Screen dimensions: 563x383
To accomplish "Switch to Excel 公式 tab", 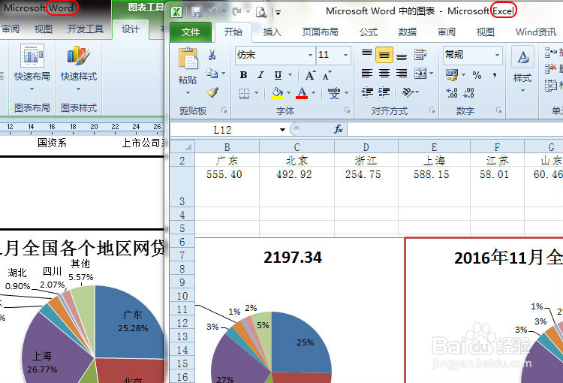I will tap(369, 32).
